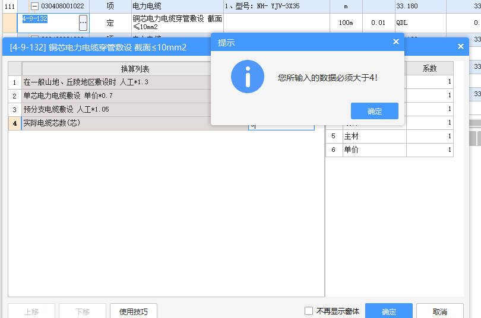481x318 pixels.
Task: Open the 使用技巧 tips button
Action: [x=134, y=311]
